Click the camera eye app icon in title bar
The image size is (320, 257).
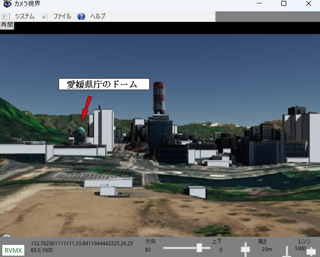[7, 4]
